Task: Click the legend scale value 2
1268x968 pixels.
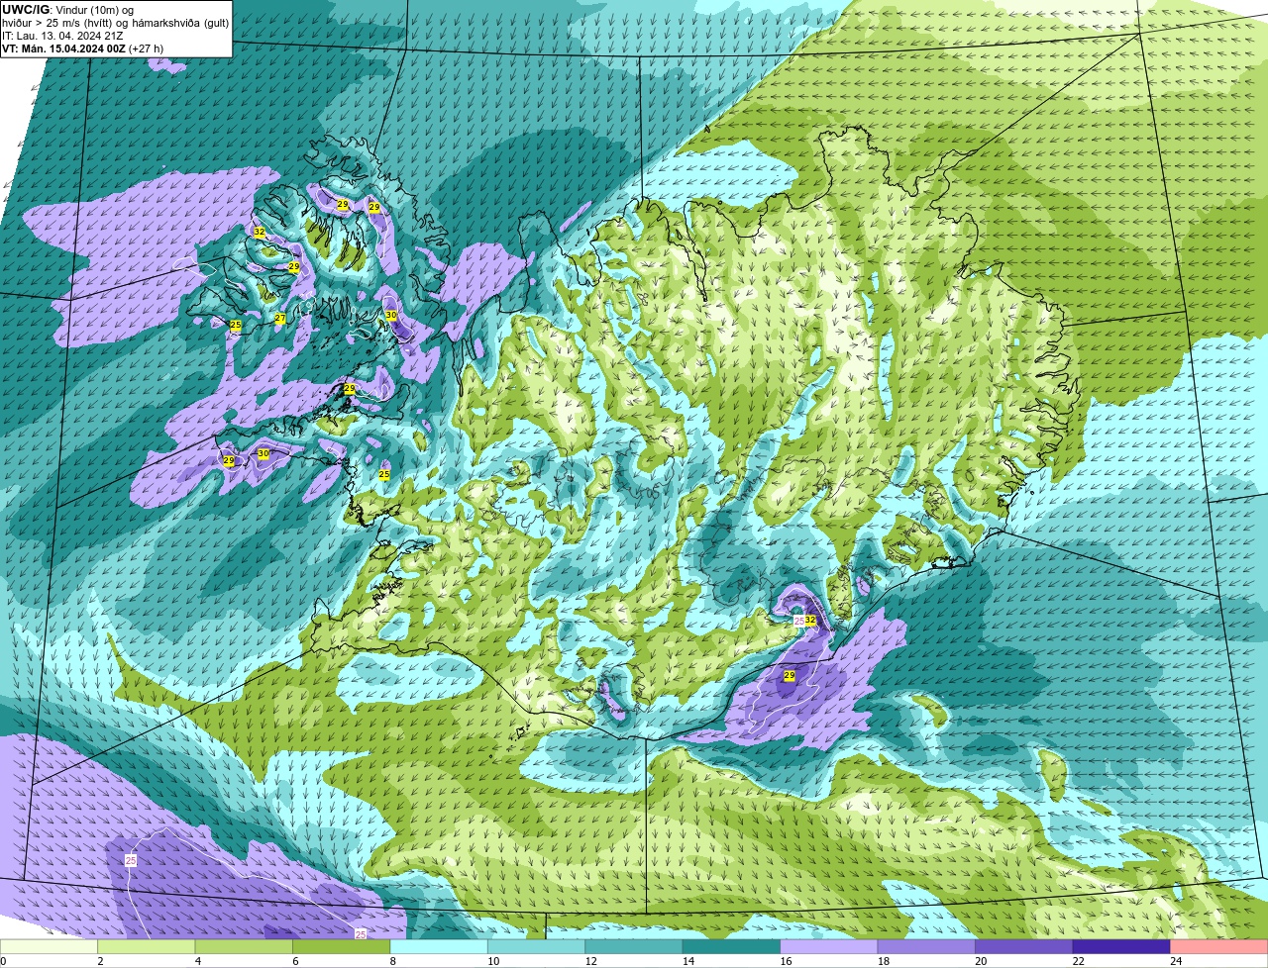Action: (100, 960)
